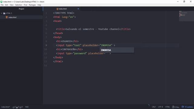194x109 pixels.
Task: Open the 0 files git status
Action: (x=176, y=107)
